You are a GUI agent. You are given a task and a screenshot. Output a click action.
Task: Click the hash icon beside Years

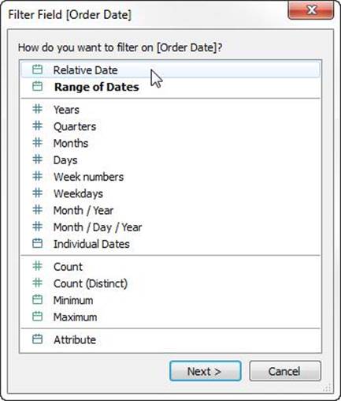pyautogui.click(x=37, y=109)
